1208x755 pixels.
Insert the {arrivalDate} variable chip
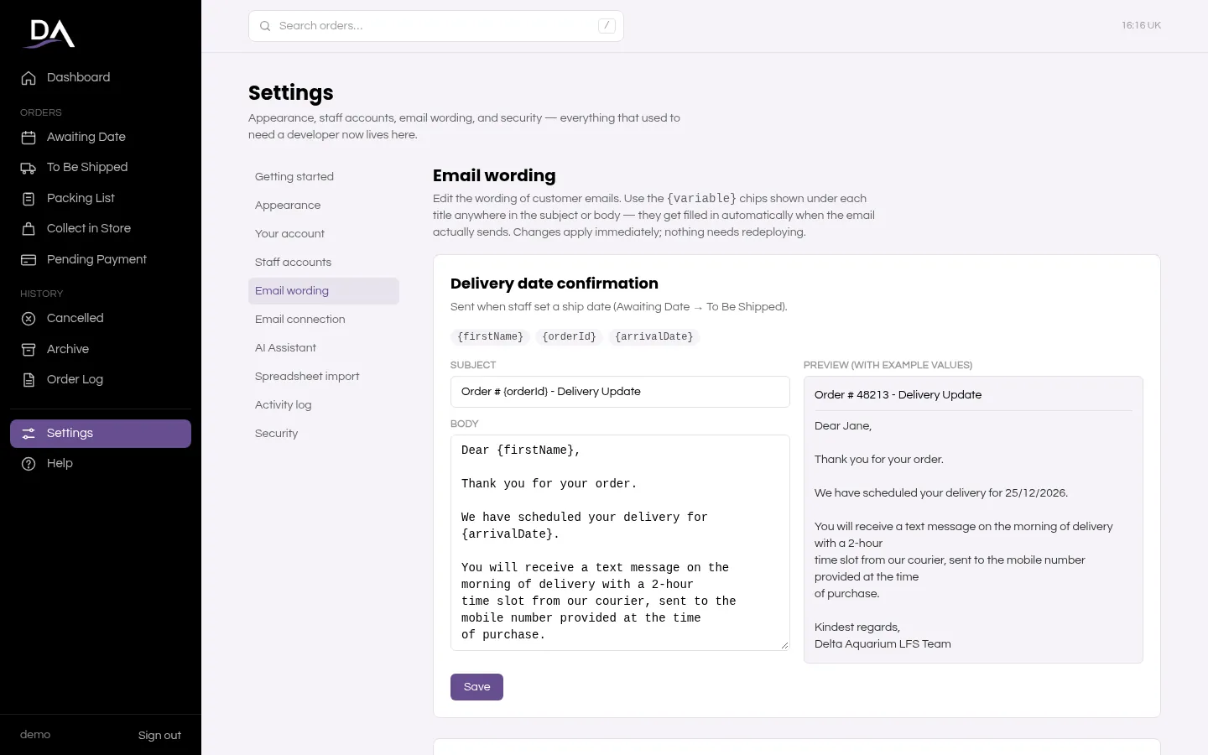tap(654, 337)
